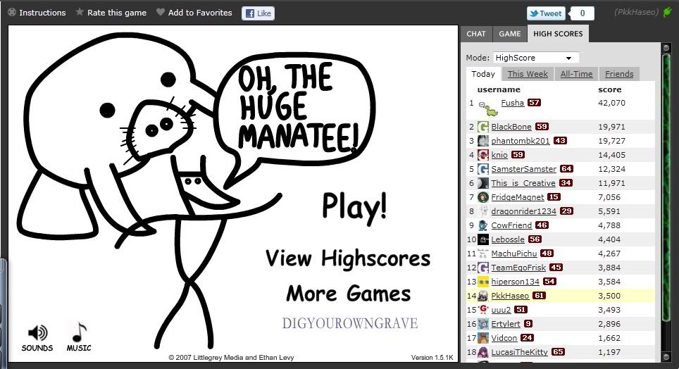The height and width of the screenshot is (369, 679).
Task: Click hiperson134's avatar icon
Action: pyautogui.click(x=482, y=282)
